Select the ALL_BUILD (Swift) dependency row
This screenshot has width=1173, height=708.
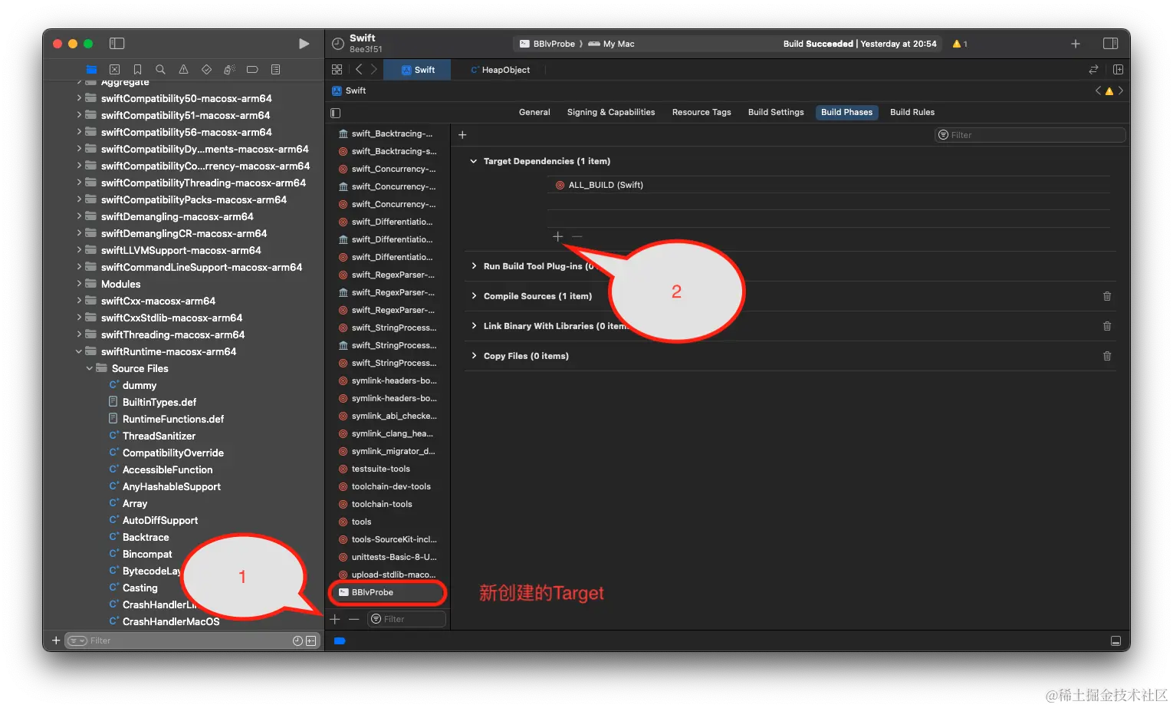pos(828,185)
